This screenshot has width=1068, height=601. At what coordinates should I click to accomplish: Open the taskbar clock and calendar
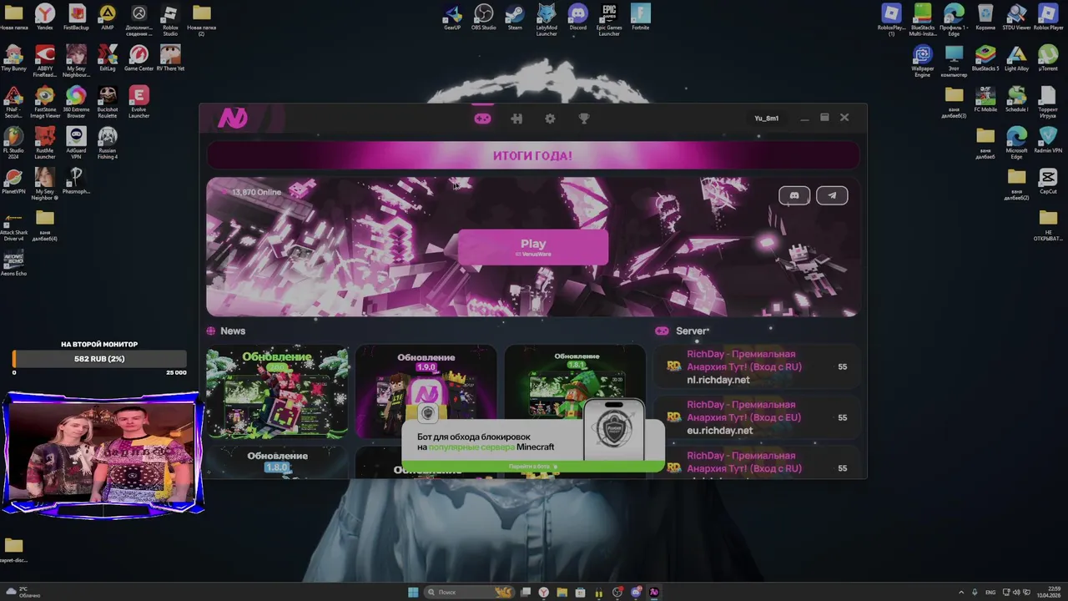1048,592
